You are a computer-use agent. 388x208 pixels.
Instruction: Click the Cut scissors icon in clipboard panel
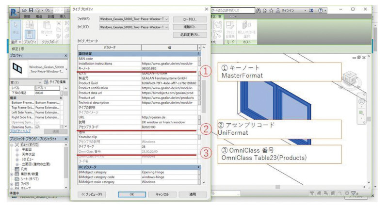(x=59, y=23)
